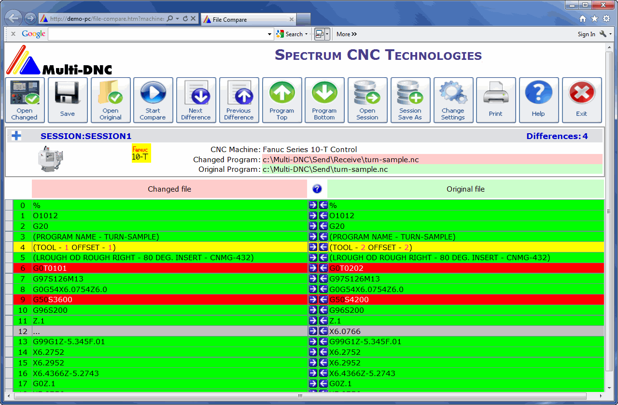
Task: Jump to Next Difference
Action: pyautogui.click(x=196, y=100)
